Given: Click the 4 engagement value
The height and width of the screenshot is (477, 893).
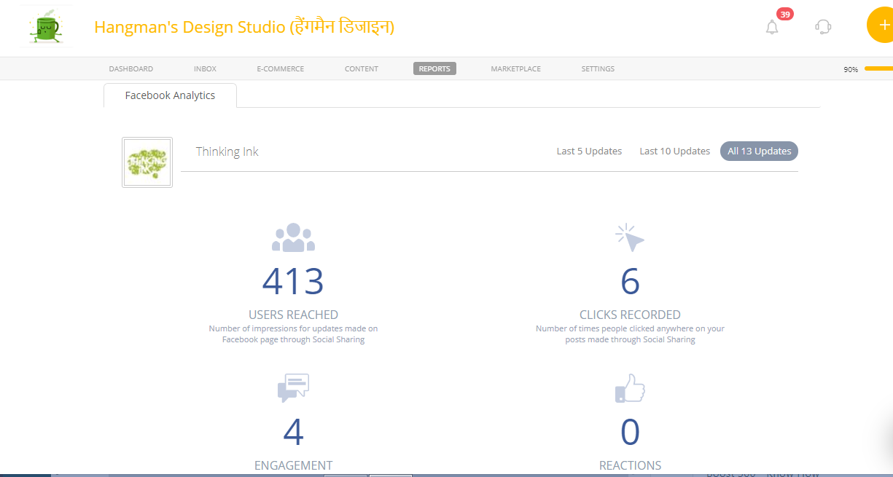Looking at the screenshot, I should 293,433.
